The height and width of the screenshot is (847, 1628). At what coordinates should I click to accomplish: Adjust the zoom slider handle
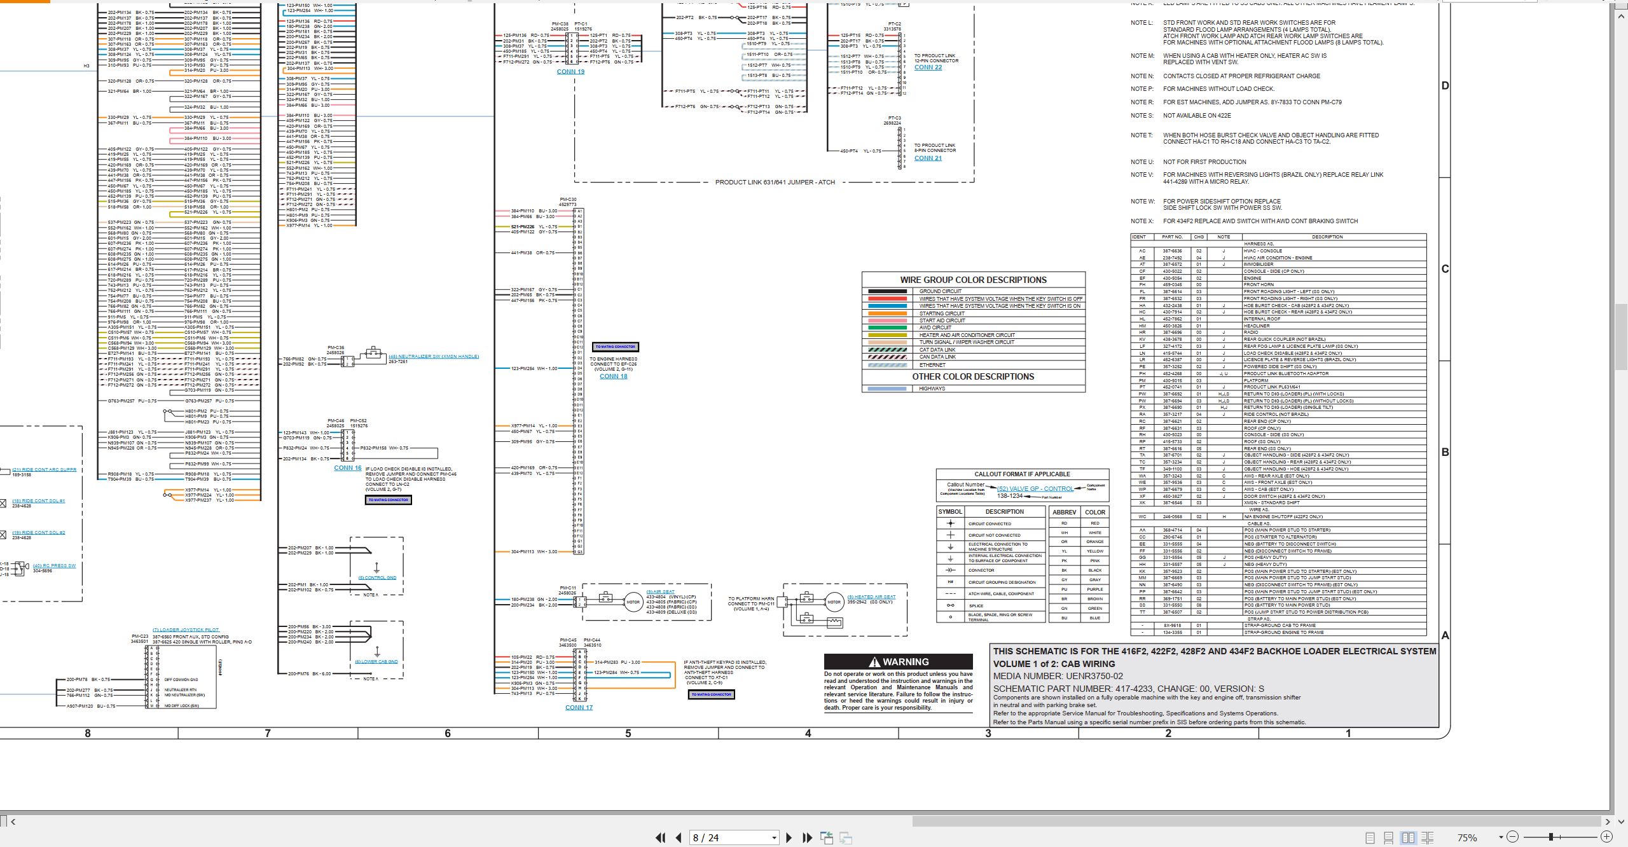pos(1551,837)
